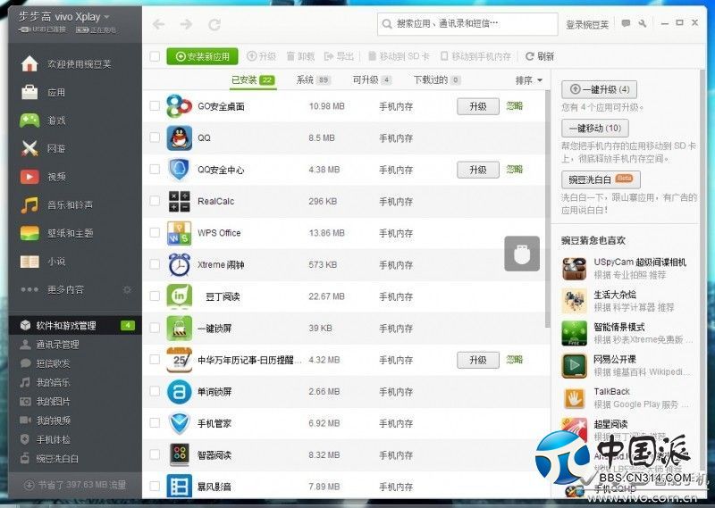Click 升级 button for GO安全桌面

click(x=478, y=106)
